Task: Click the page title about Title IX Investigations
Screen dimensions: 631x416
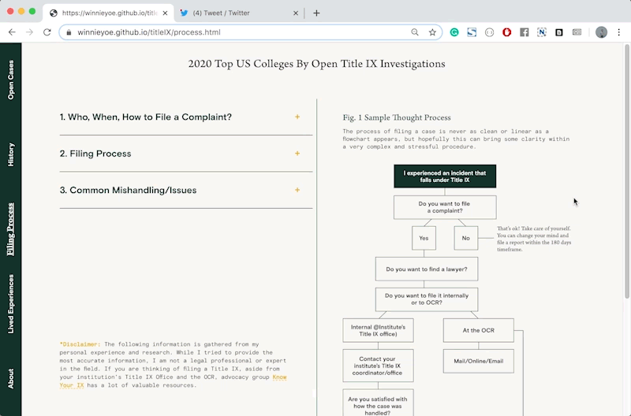Action: click(x=317, y=64)
